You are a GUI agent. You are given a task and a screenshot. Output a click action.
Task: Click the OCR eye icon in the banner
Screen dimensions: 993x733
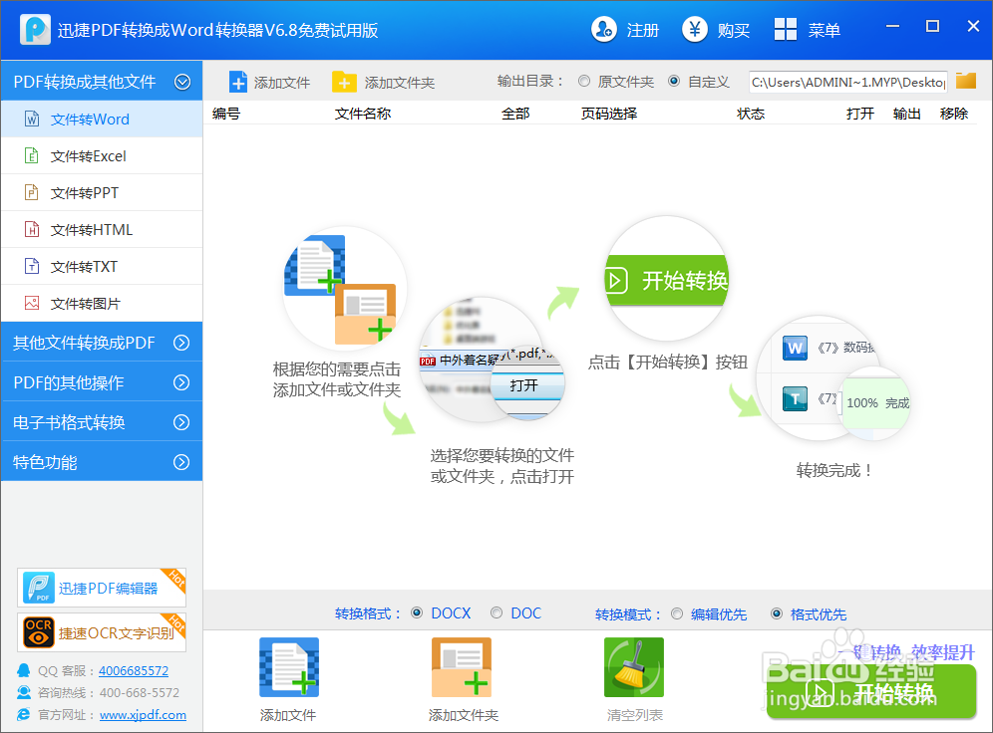39,632
